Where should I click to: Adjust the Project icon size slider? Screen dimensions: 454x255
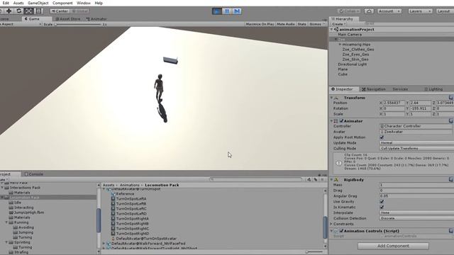click(314, 252)
